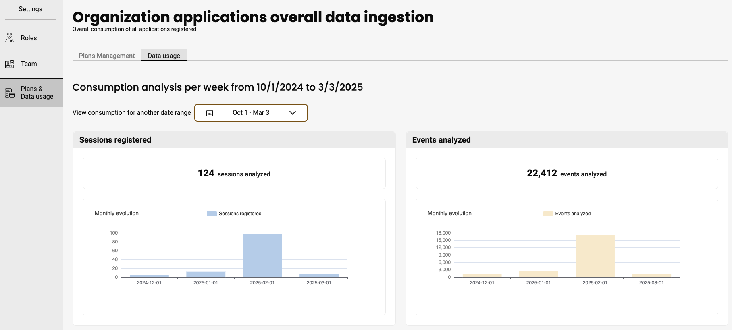Click the 2025-02-01 events bar

[x=595, y=256]
